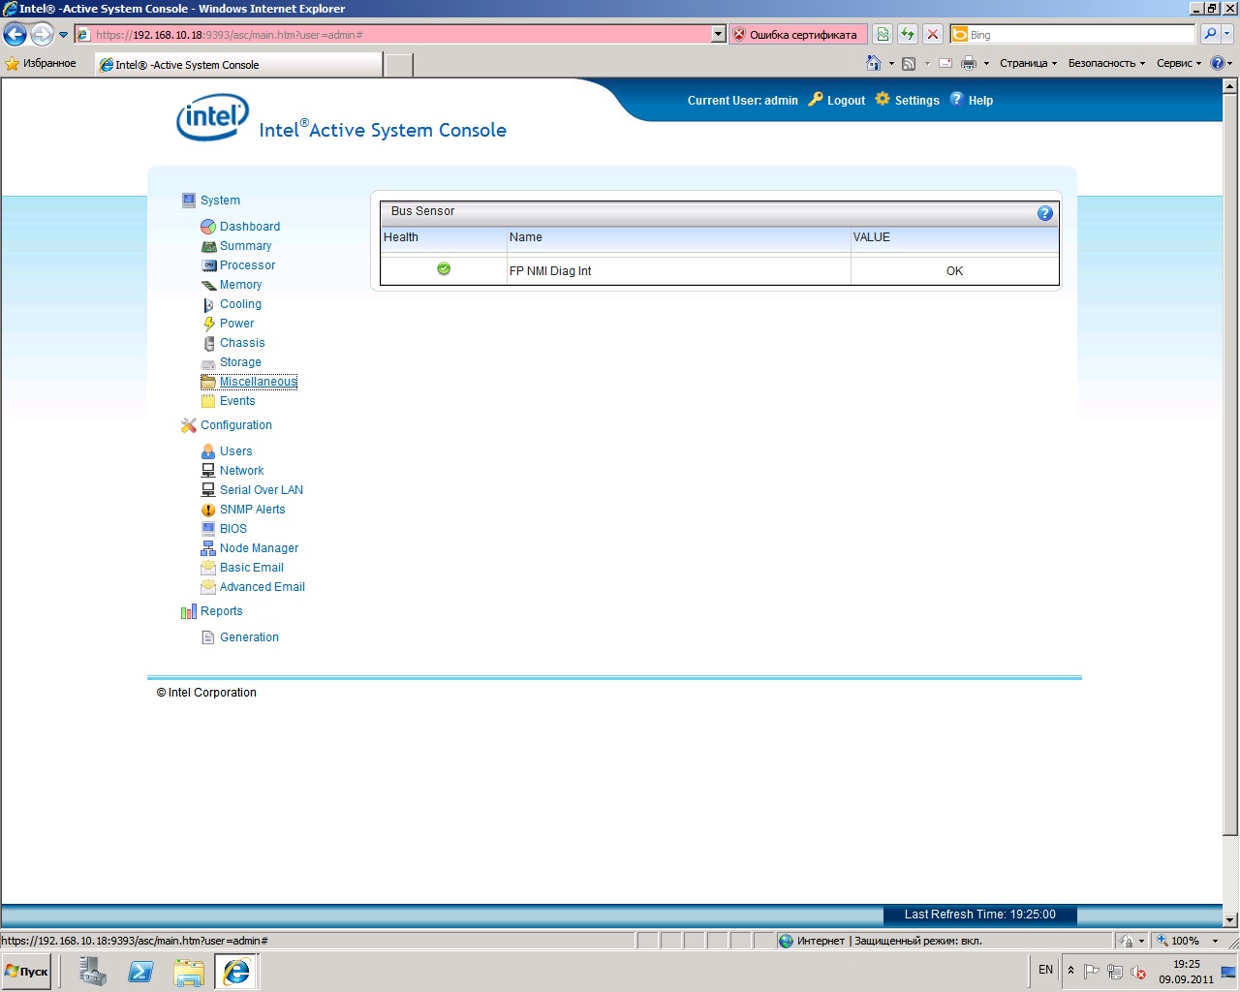Open the Advanced Email configuration link
1240x992 pixels.
click(x=262, y=587)
